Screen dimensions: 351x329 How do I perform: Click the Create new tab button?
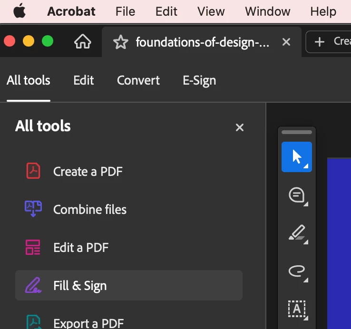(329, 42)
